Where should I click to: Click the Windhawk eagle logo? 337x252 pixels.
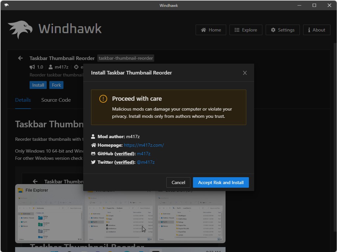pos(20,30)
